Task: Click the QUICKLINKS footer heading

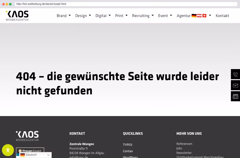Action: point(133,133)
